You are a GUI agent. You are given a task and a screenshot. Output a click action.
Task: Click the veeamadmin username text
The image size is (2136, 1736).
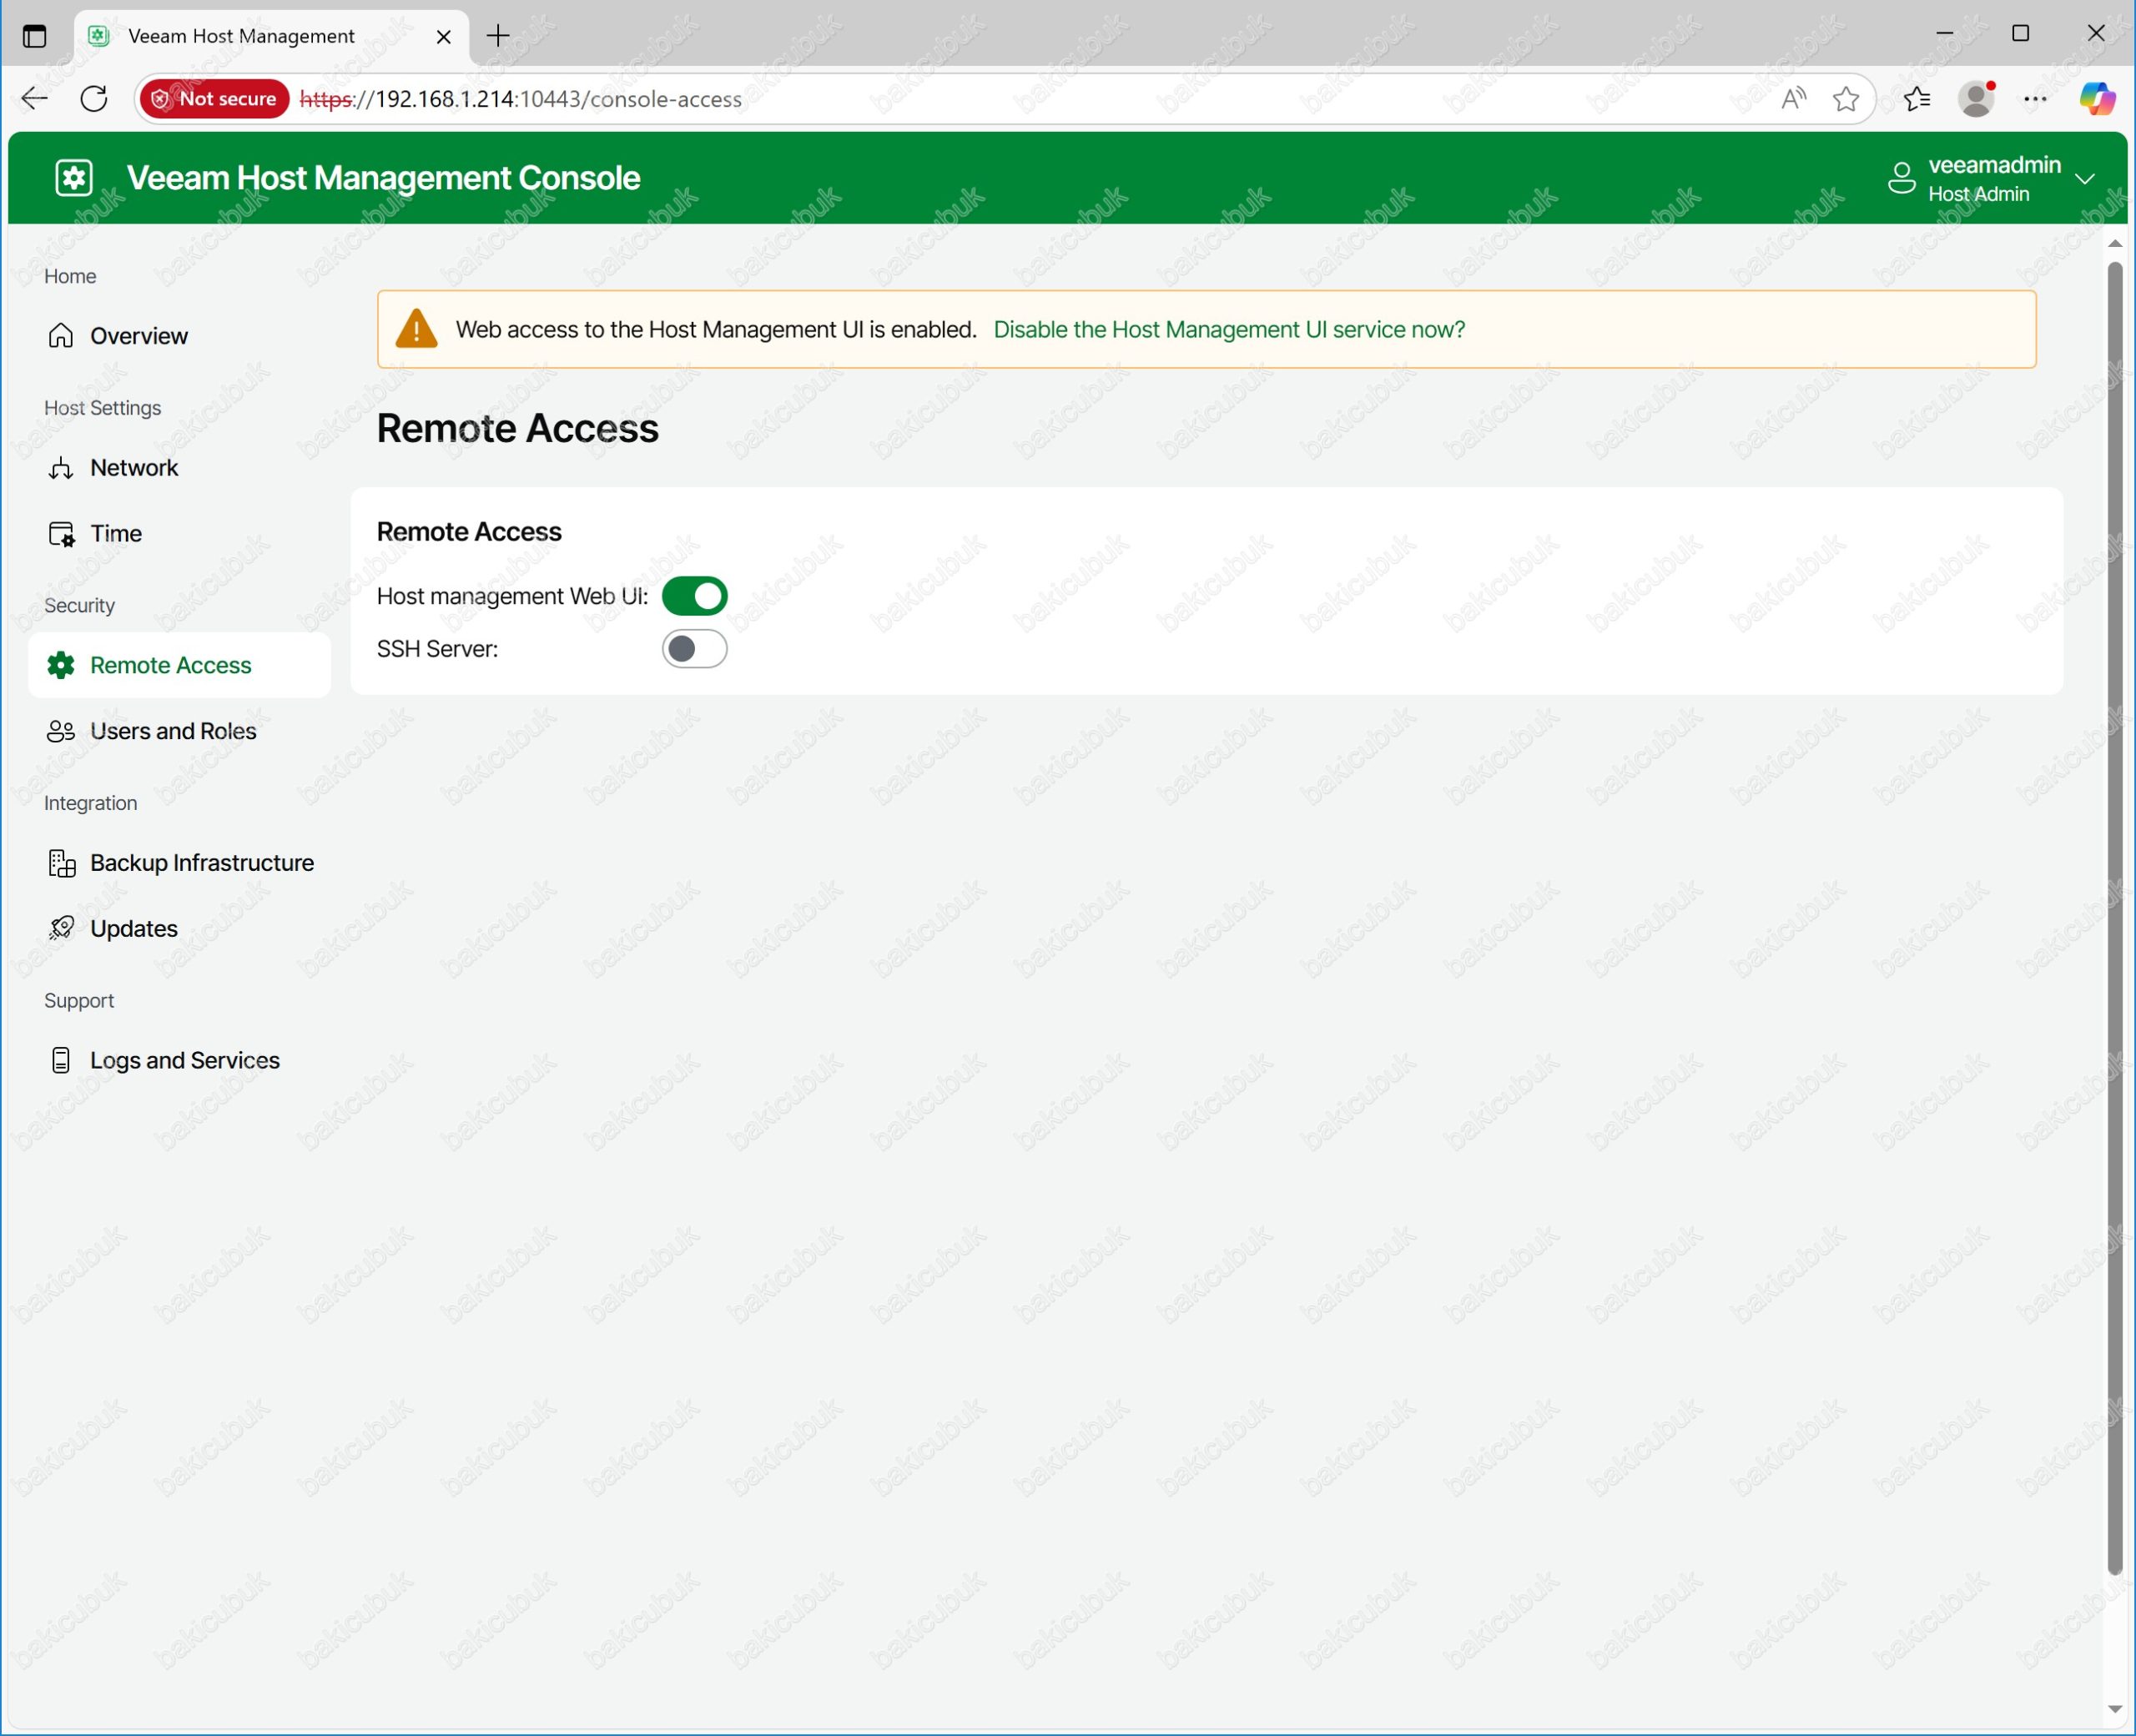[1994, 164]
